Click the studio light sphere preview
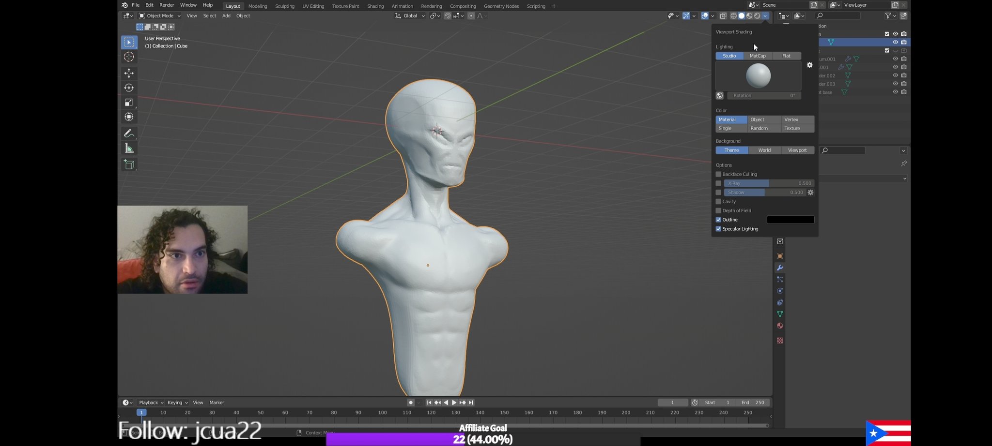The height and width of the screenshot is (446, 992). point(758,76)
